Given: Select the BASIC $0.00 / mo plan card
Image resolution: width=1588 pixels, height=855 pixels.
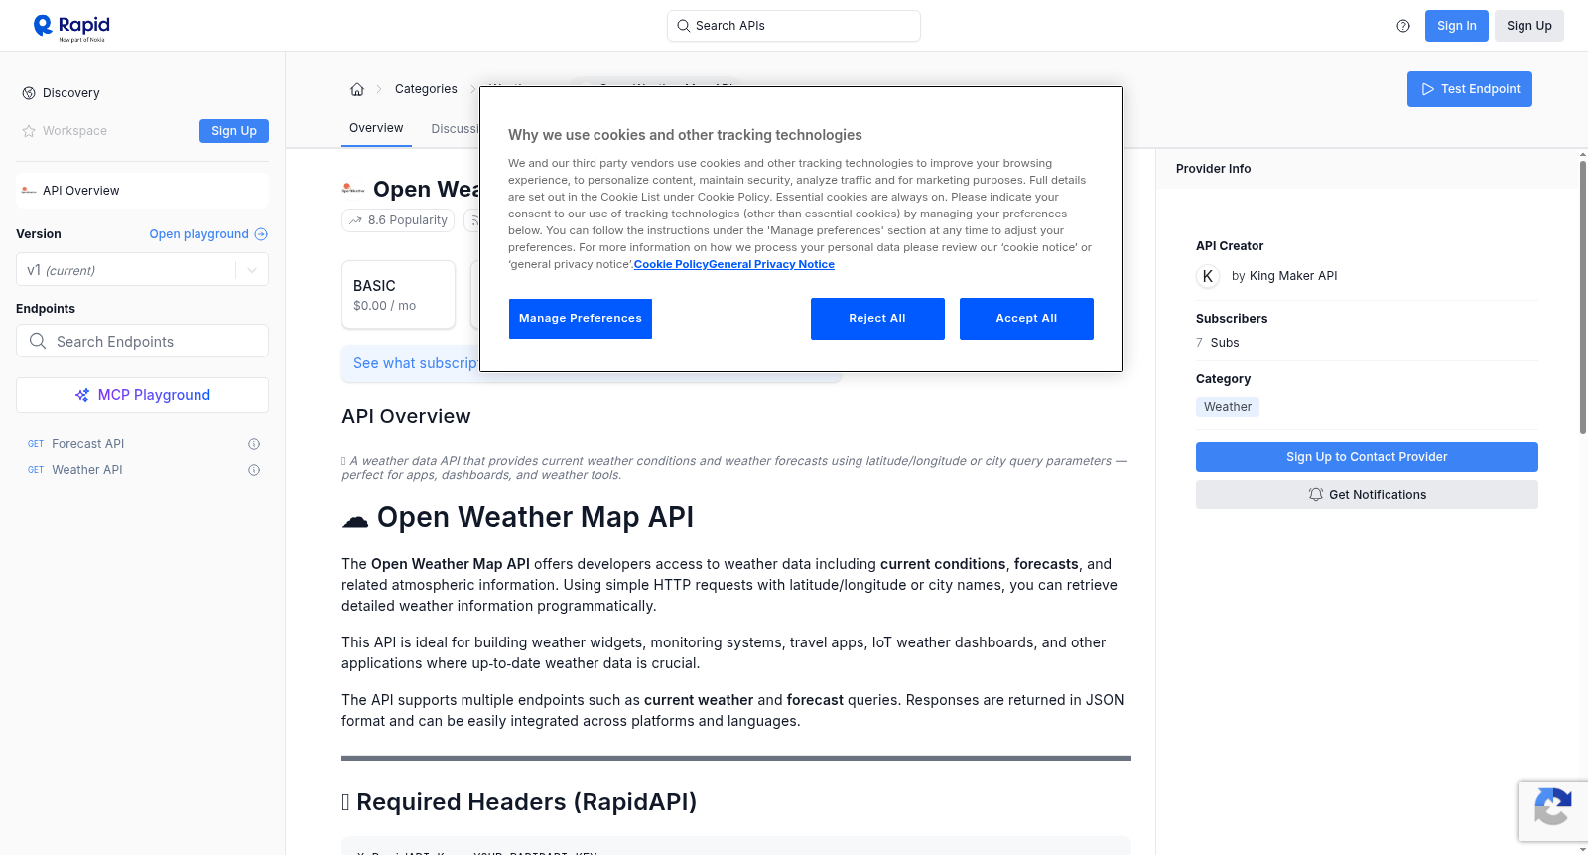Looking at the screenshot, I should coord(398,295).
